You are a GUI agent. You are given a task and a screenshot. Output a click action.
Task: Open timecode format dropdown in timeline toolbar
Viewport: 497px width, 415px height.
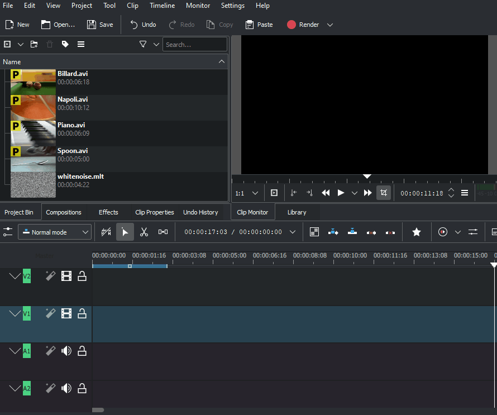pos(293,232)
